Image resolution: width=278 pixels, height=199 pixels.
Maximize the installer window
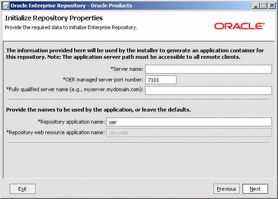click(264, 6)
